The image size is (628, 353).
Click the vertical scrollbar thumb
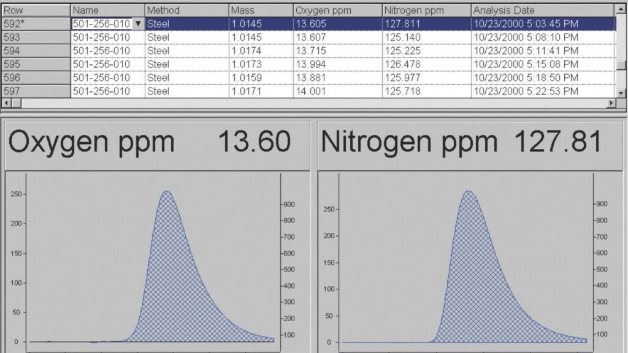pos(621,65)
